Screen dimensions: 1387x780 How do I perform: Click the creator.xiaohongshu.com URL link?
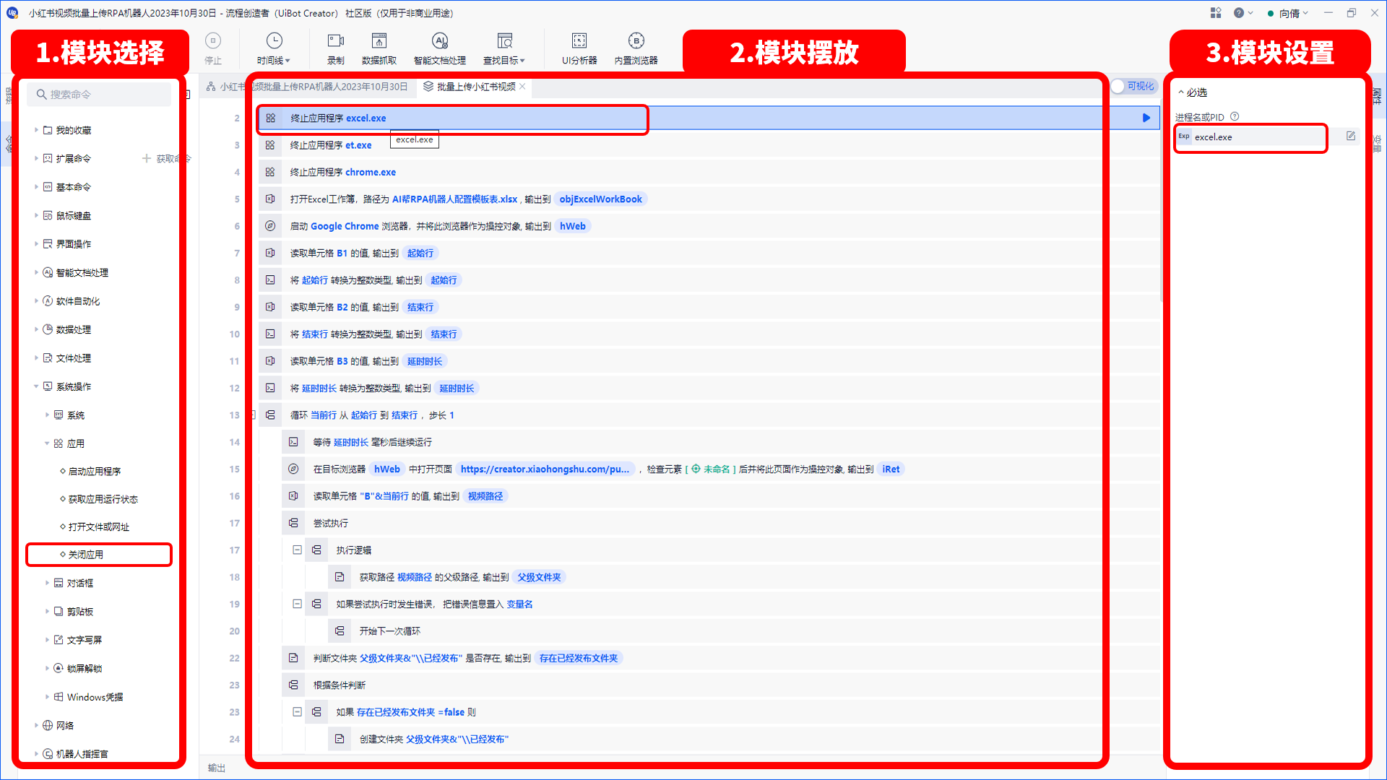[545, 469]
